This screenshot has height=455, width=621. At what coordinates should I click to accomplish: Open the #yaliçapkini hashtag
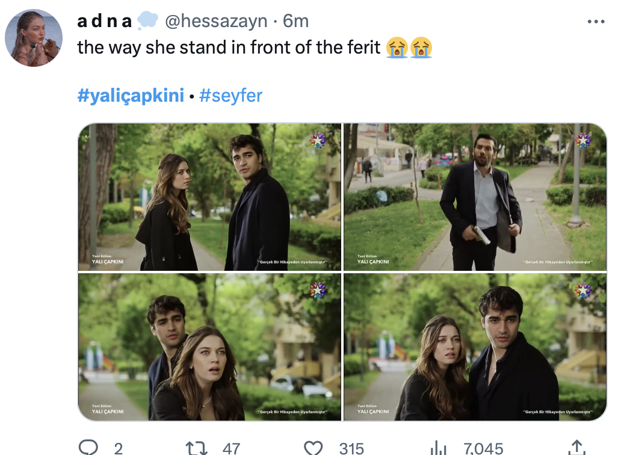pyautogui.click(x=131, y=95)
